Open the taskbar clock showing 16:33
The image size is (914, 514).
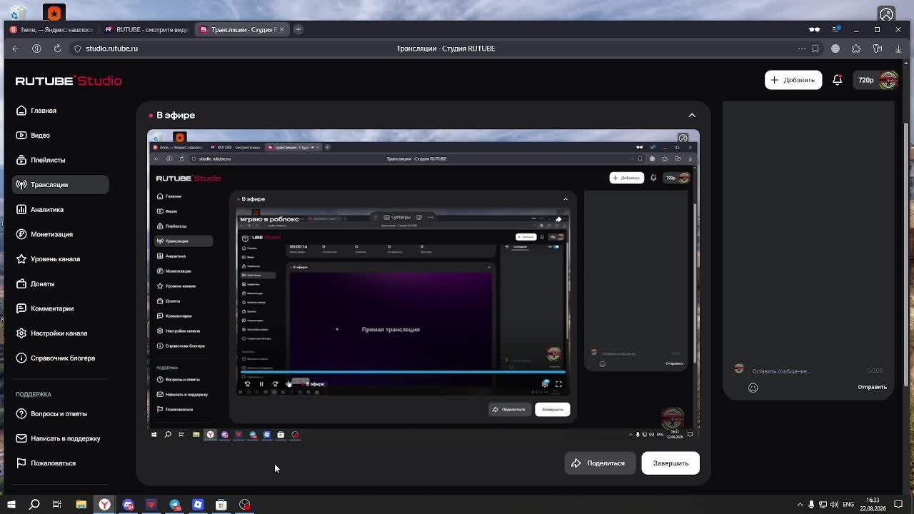873,505
